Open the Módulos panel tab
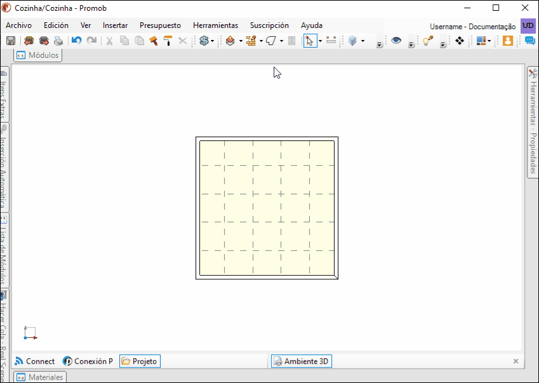 [38, 55]
